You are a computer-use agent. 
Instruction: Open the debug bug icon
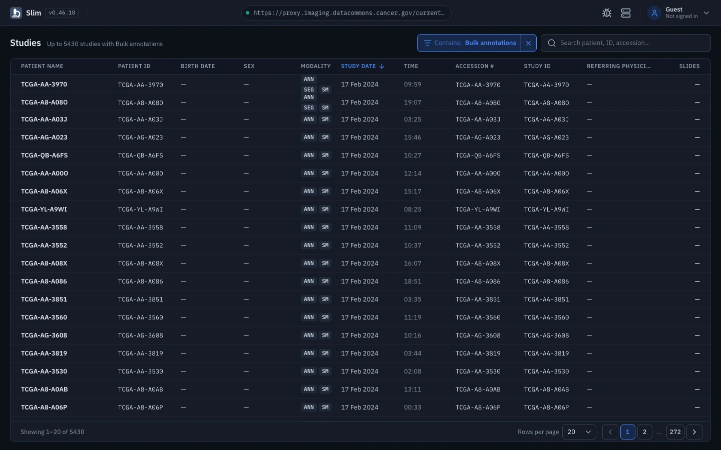[x=607, y=13]
